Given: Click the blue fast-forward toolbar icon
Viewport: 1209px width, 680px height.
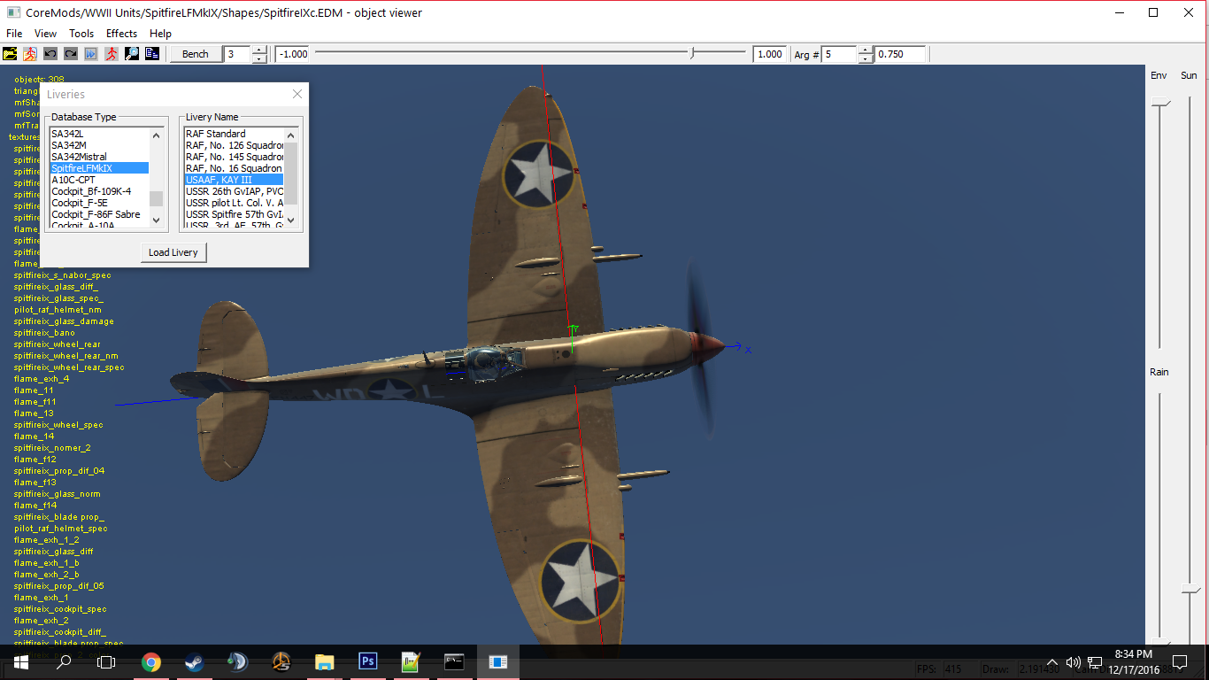Looking at the screenshot, I should pos(91,54).
